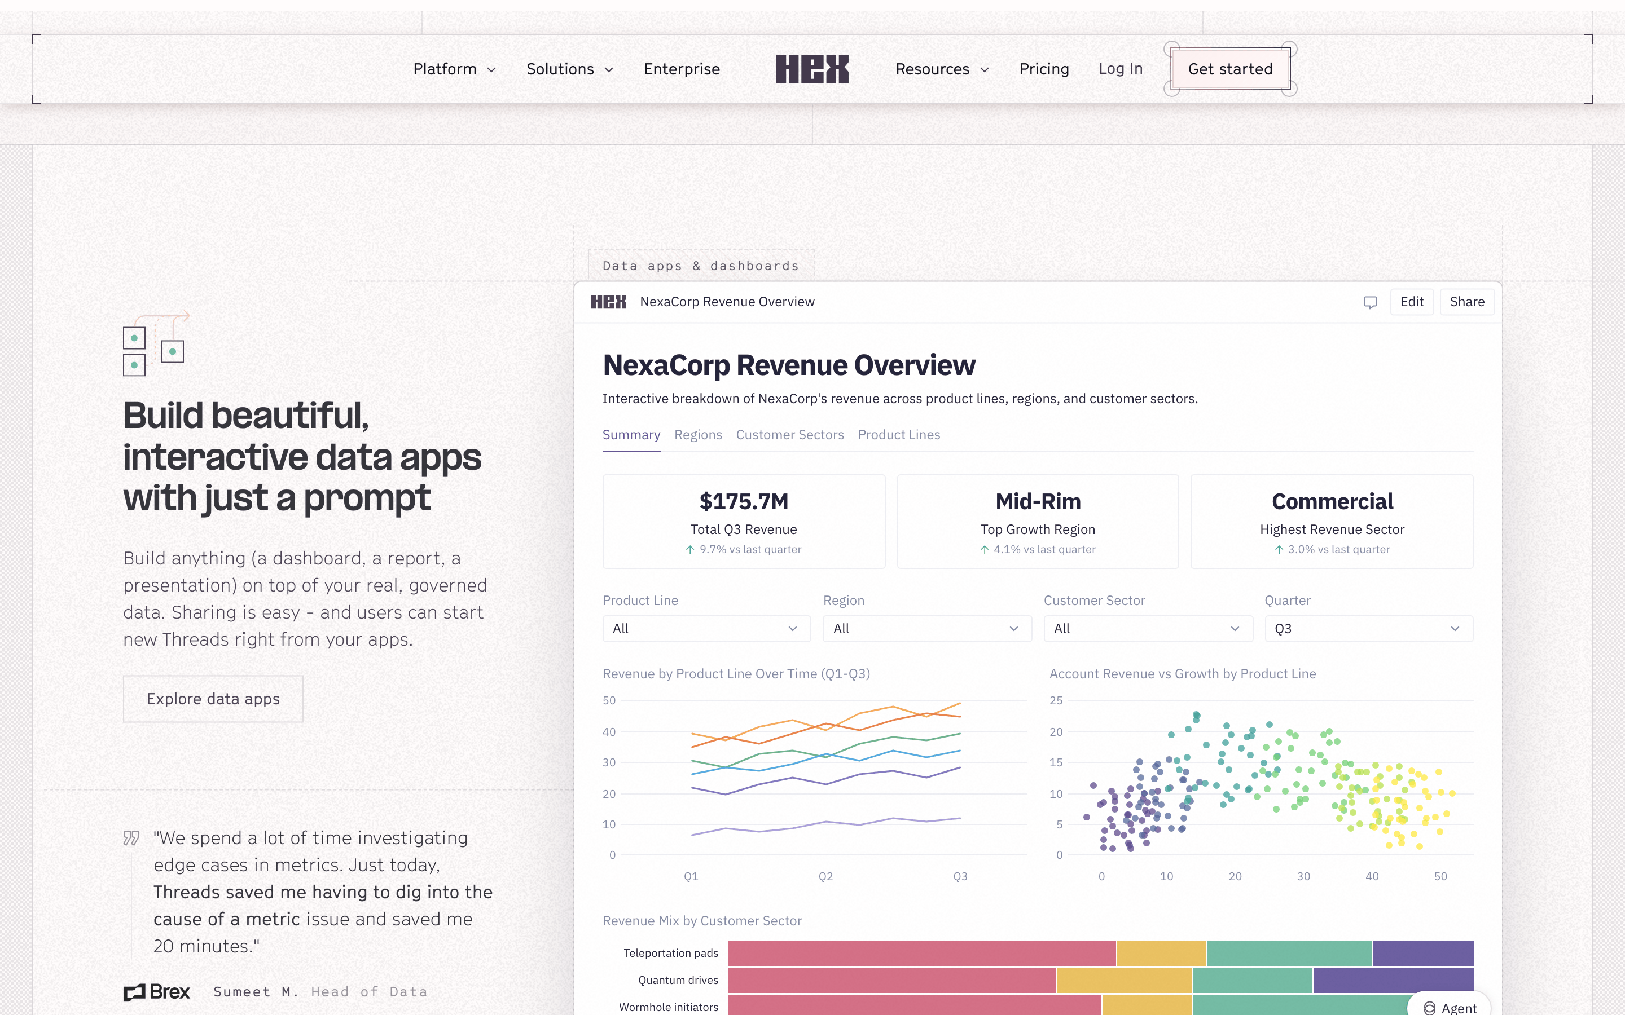1625x1015 pixels.
Task: Open the Customer Sector dropdown
Action: 1148,628
